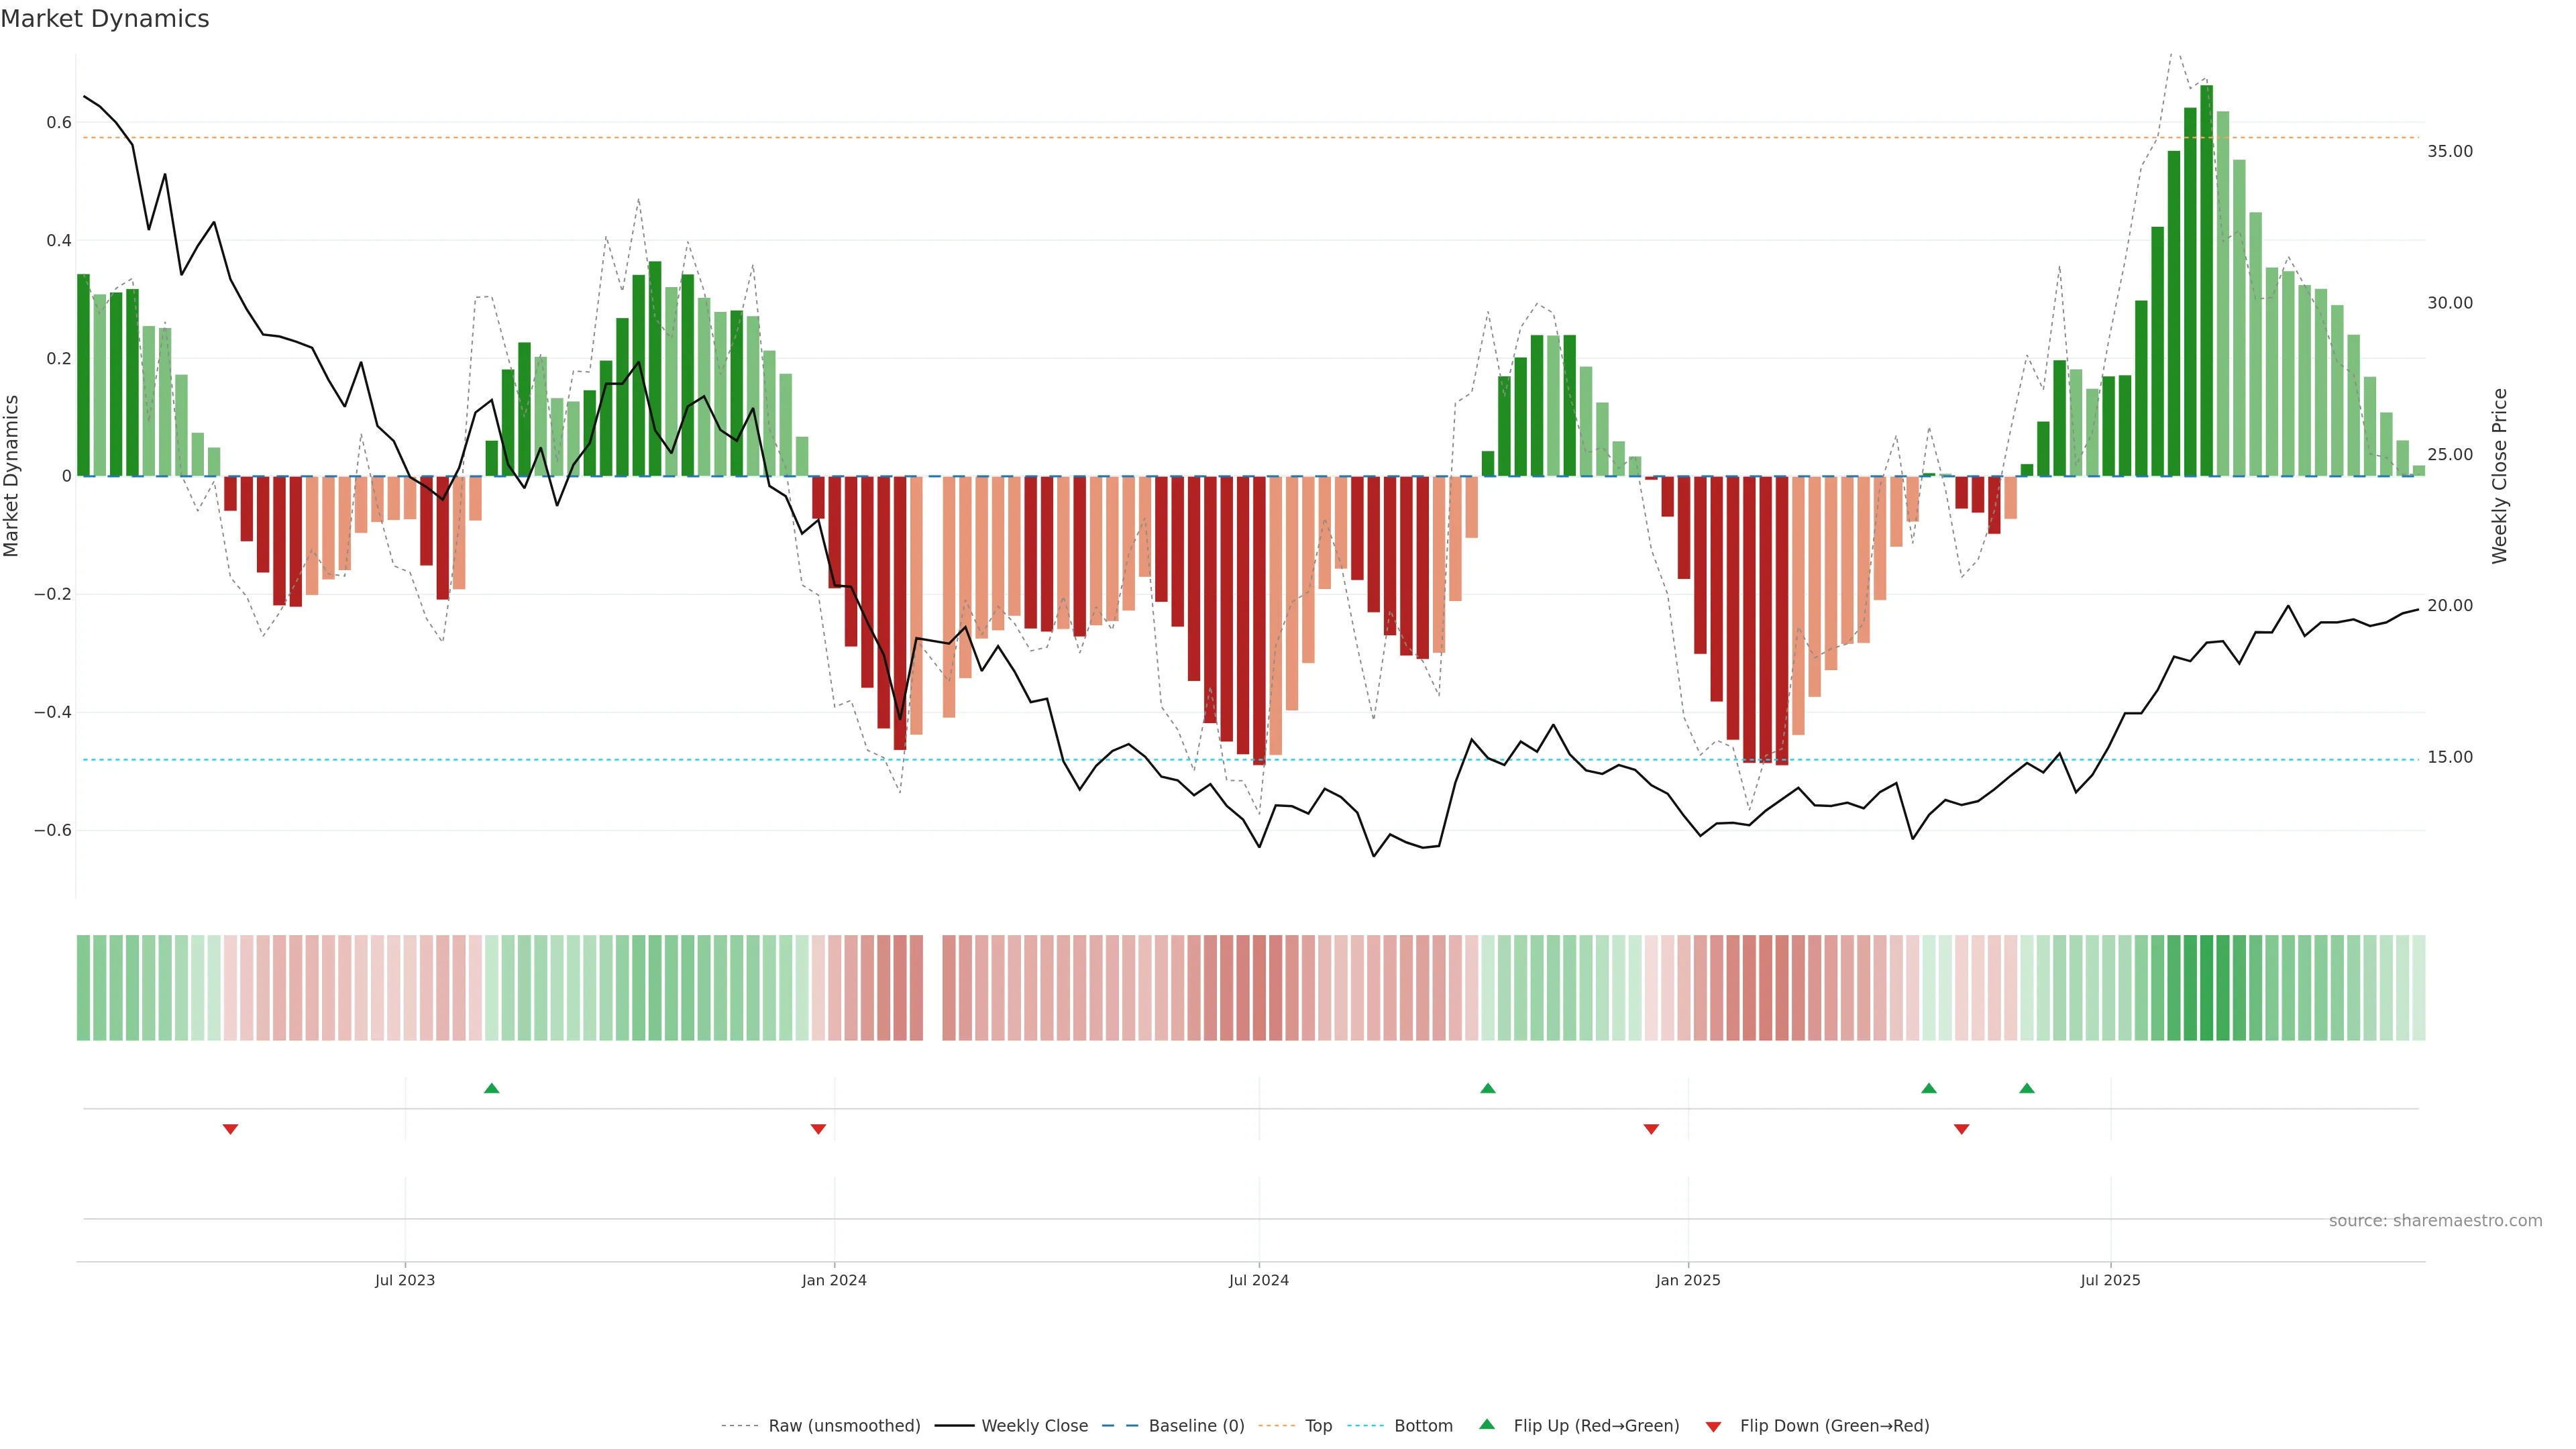The image size is (2576, 1449).
Task: Toggle the Weekly Close legend entry
Action: (1034, 1426)
